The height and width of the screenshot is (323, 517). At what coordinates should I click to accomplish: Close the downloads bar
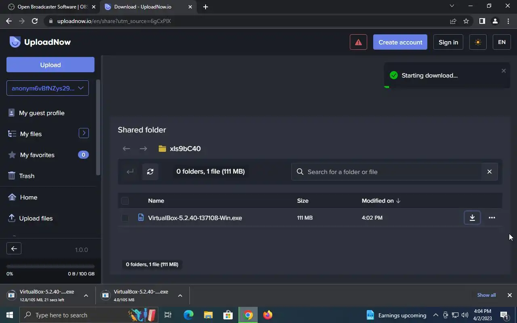pyautogui.click(x=509, y=295)
